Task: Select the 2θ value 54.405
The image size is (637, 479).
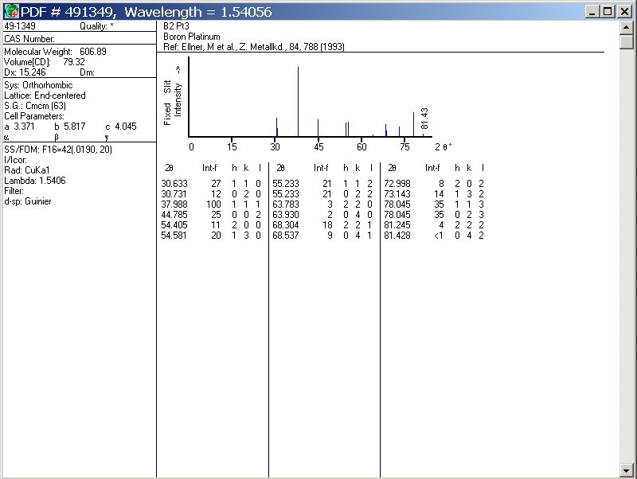Action: click(x=174, y=225)
